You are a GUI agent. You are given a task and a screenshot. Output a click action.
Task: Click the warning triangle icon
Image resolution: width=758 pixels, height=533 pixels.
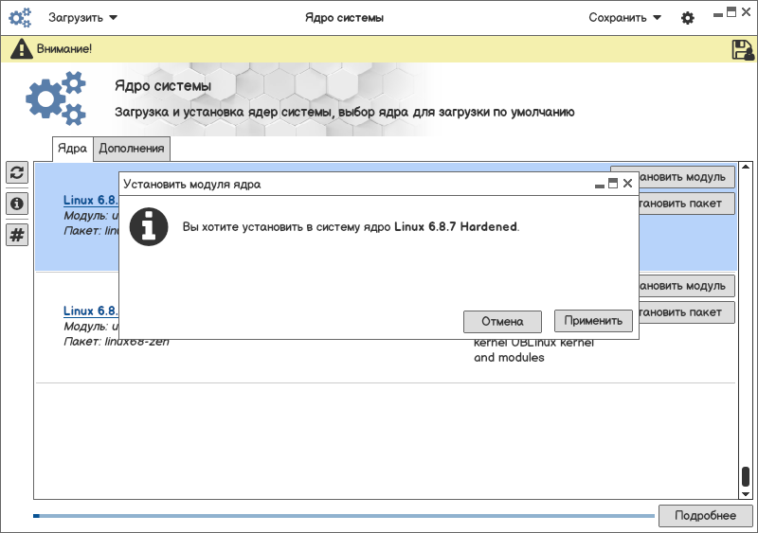(21, 49)
